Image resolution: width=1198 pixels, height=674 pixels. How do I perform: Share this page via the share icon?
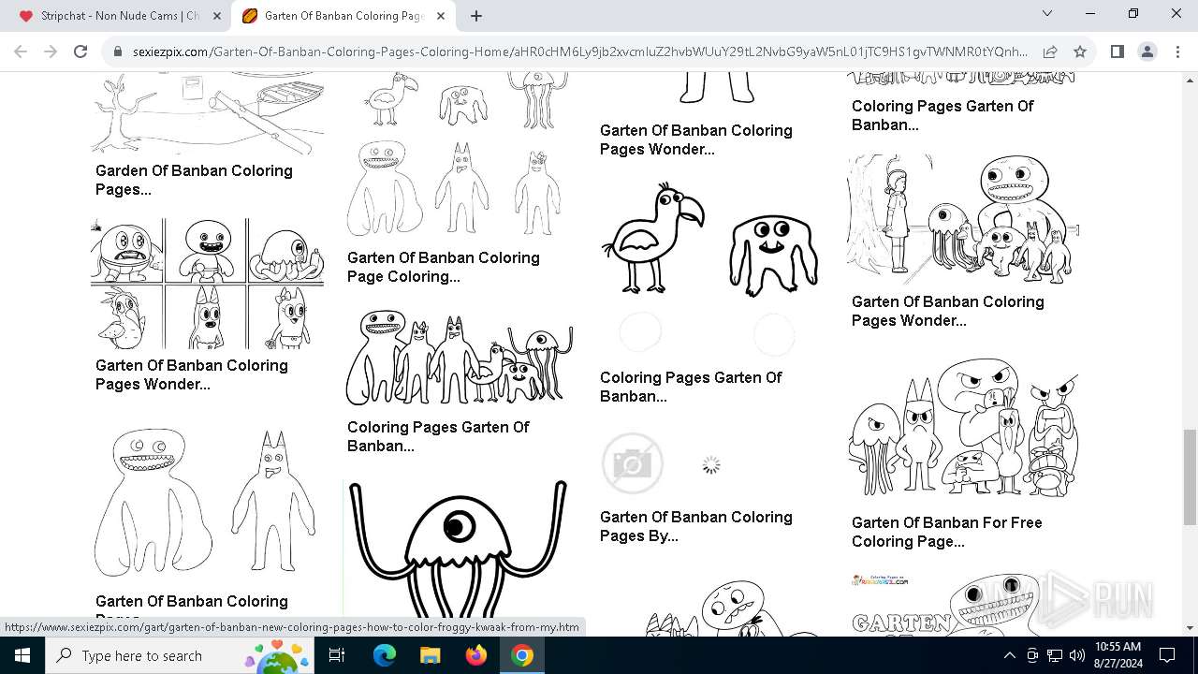click(x=1050, y=52)
